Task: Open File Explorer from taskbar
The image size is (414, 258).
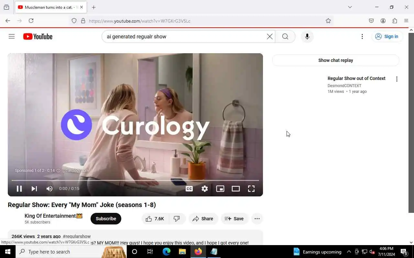Action: pos(182,252)
